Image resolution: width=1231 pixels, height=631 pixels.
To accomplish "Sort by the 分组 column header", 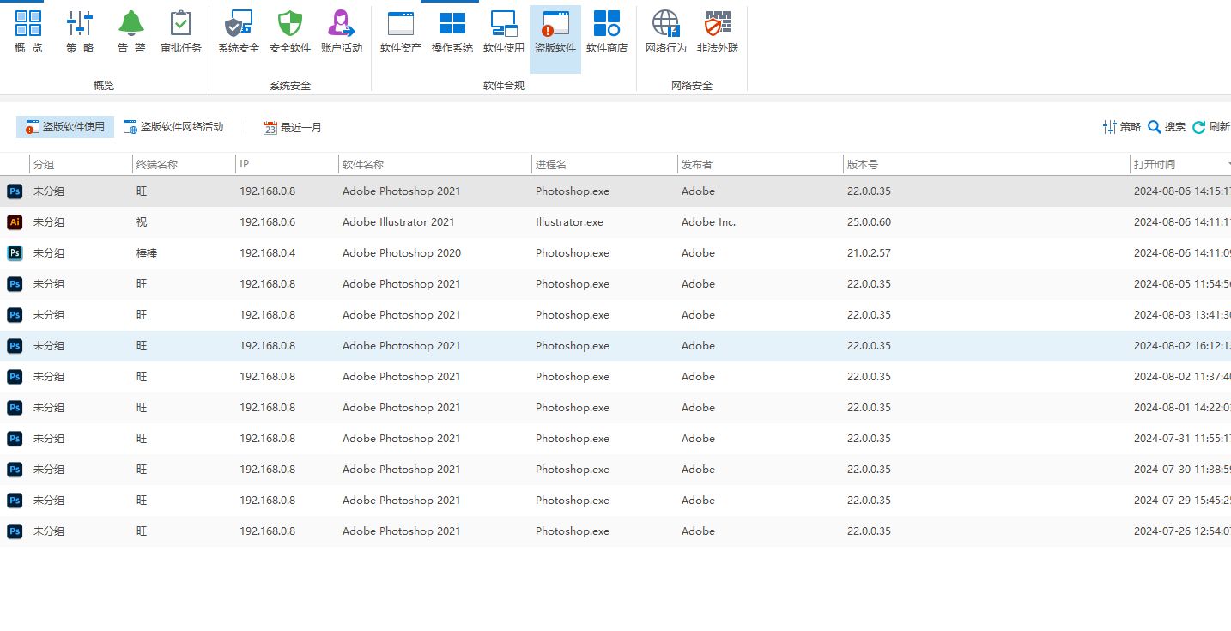I will (x=81, y=164).
